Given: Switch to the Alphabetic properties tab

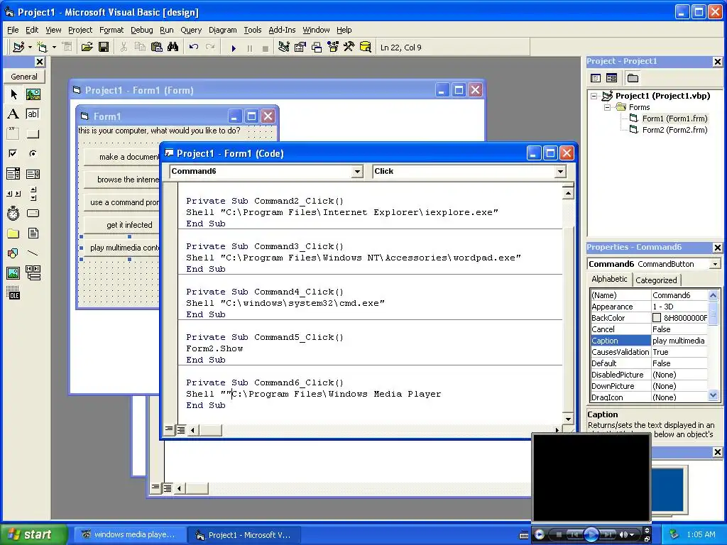Looking at the screenshot, I should [x=609, y=279].
